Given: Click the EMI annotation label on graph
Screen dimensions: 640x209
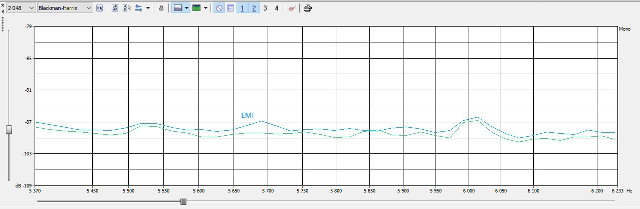Looking at the screenshot, I should [x=248, y=115].
